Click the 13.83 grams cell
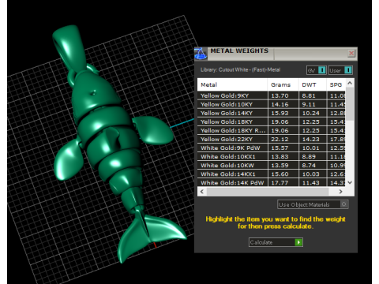This screenshot has height=284, width=379. 283,156
